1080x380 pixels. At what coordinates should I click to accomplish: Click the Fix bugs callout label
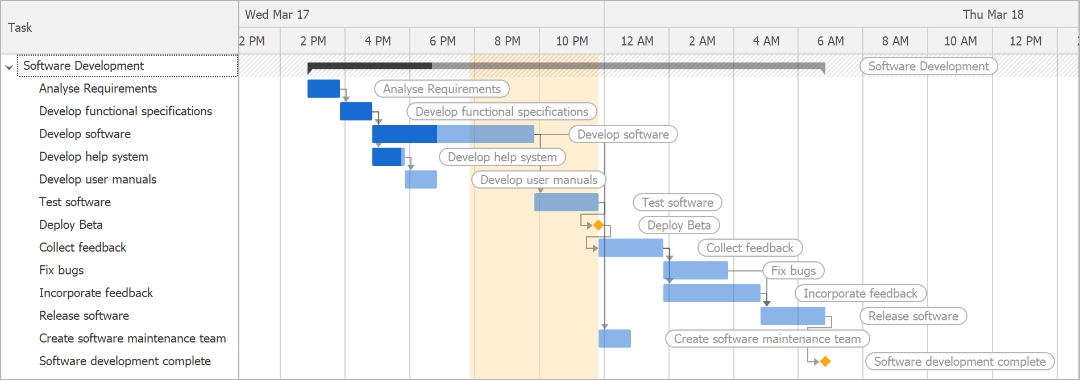point(794,270)
